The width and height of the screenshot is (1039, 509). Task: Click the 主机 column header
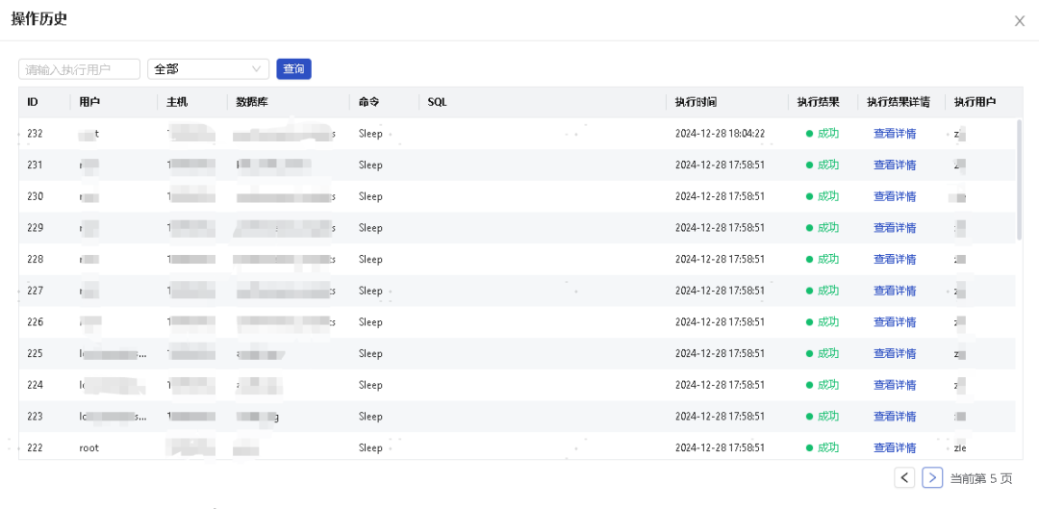point(177,102)
